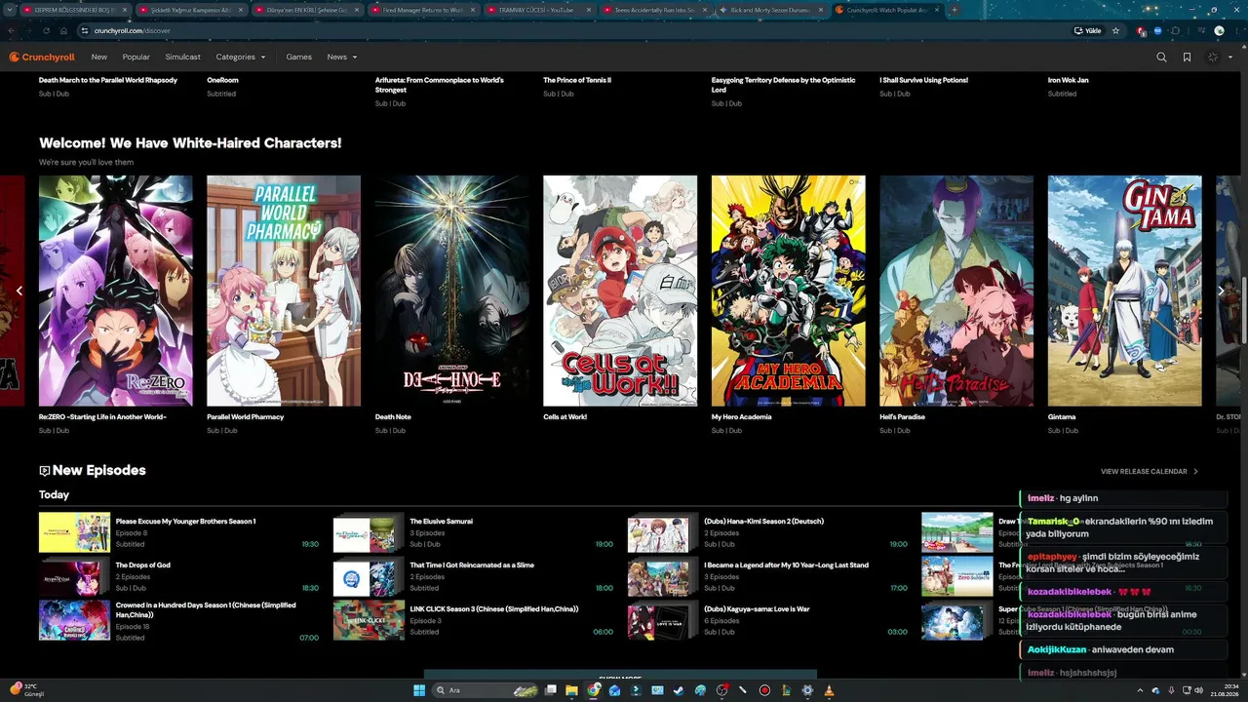This screenshot has width=1248, height=702.
Task: Open the Parallel World Pharmacy poster
Action: pyautogui.click(x=284, y=291)
